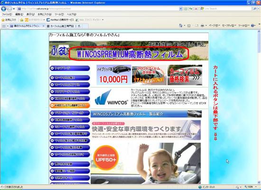This screenshot has height=190, width=261.
Task: Click the add-to-favorites-bar star icon
Action: click(21, 20)
